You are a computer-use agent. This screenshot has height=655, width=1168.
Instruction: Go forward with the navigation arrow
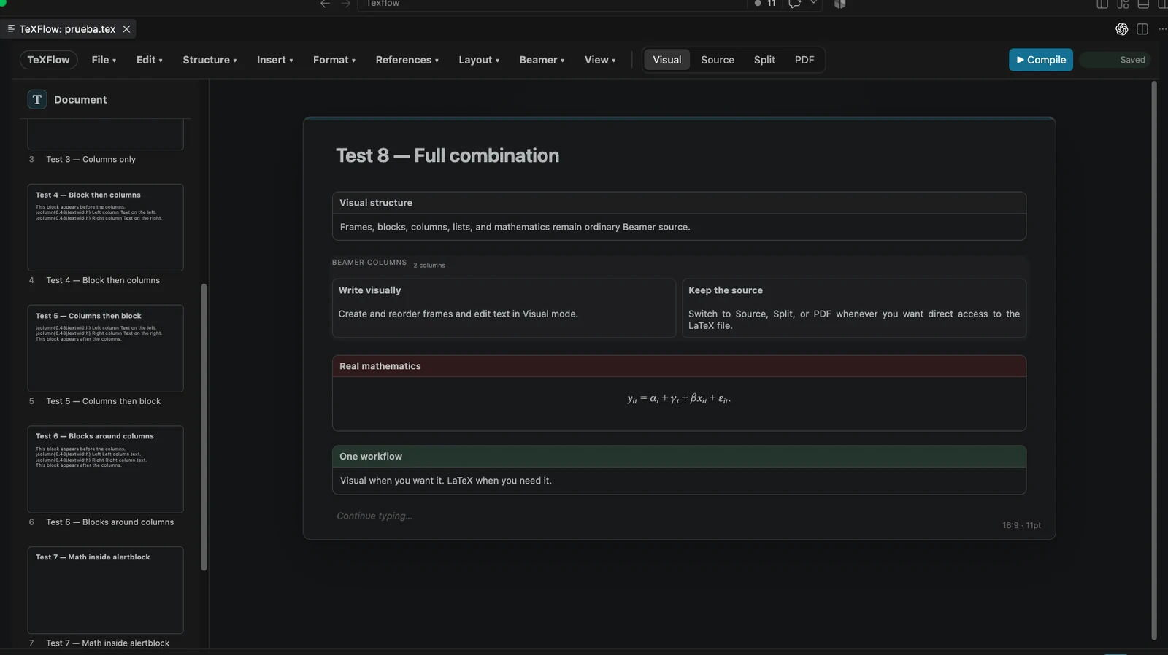346,4
